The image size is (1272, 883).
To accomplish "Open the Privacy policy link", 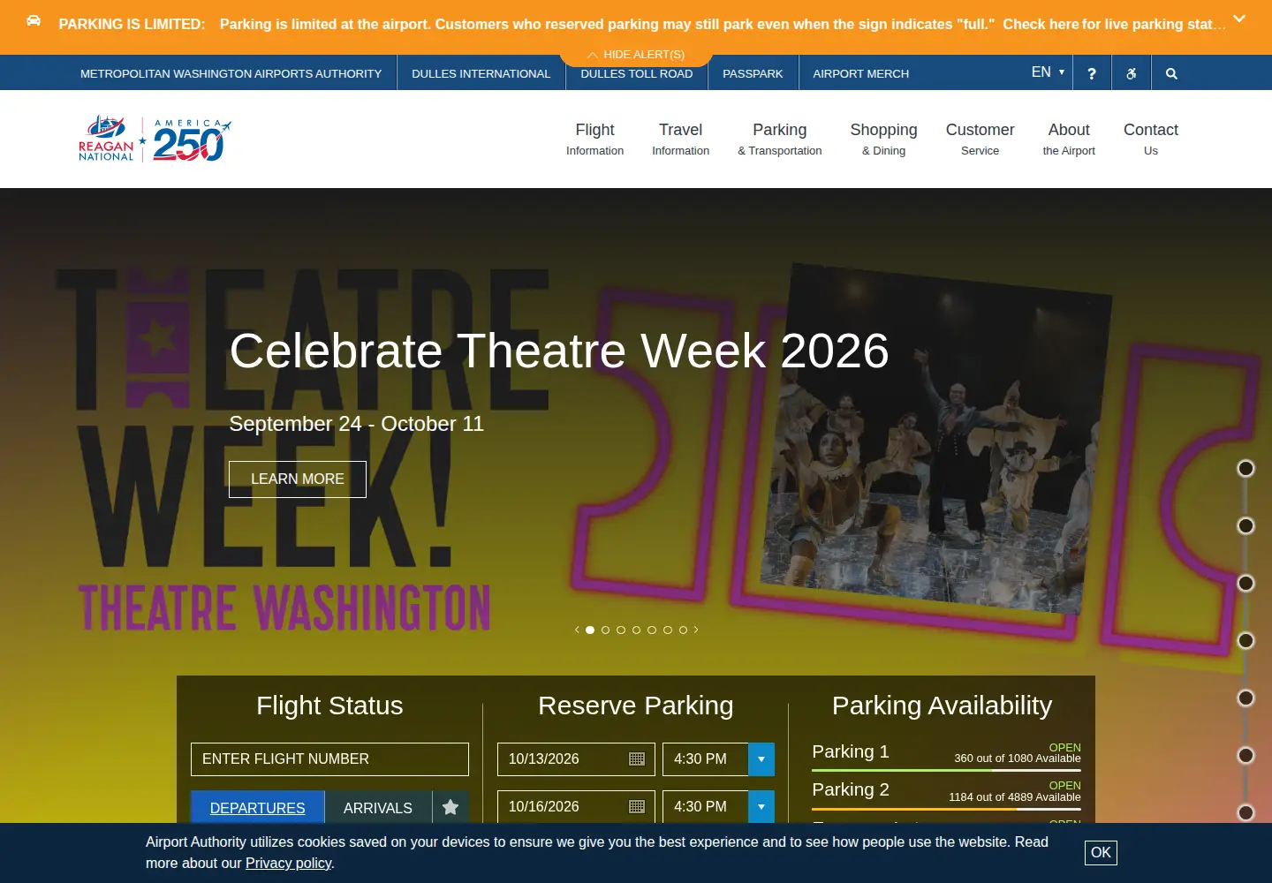I will [288, 864].
